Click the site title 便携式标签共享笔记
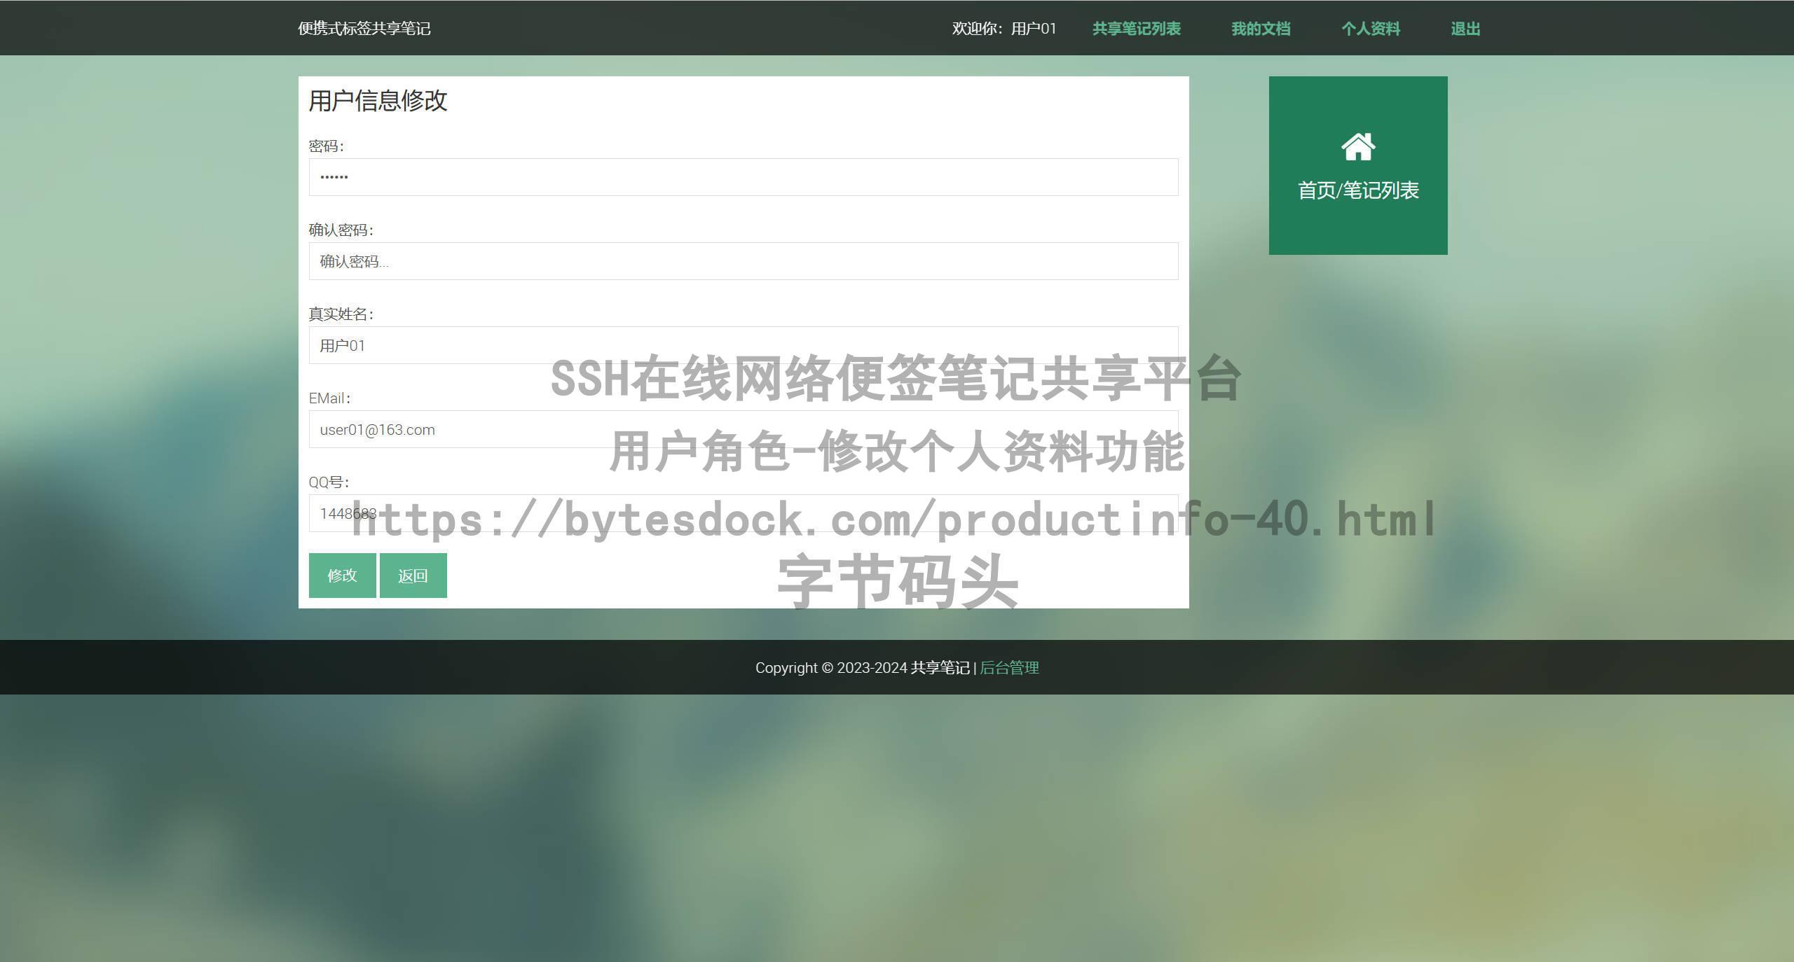Viewport: 1794px width, 962px height. pyautogui.click(x=364, y=29)
